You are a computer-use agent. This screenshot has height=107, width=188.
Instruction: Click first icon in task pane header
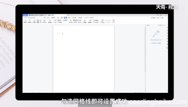point(159,25)
